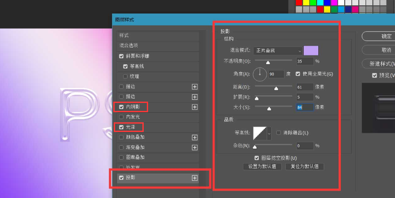Toggle the 使用全局光 checkbox

[298, 74]
